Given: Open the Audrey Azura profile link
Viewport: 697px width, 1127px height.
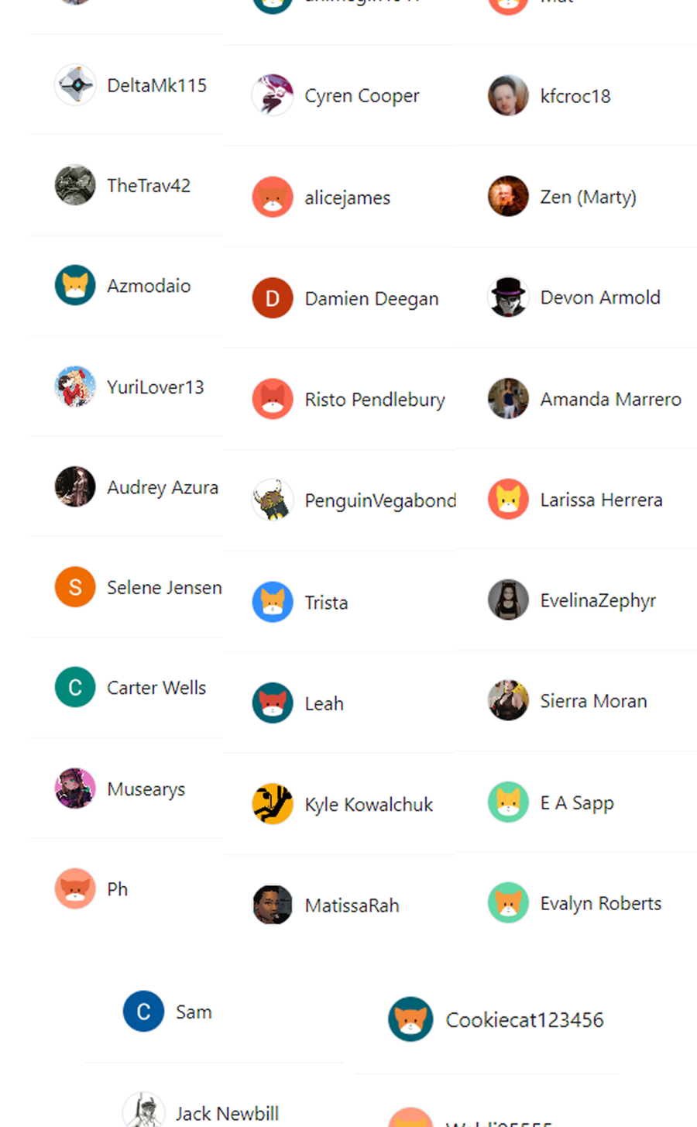Looking at the screenshot, I should click(x=163, y=488).
